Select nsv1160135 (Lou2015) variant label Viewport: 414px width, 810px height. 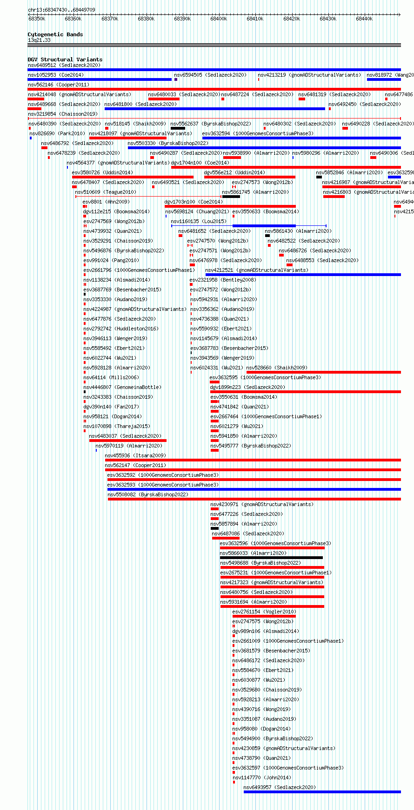pyautogui.click(x=199, y=221)
